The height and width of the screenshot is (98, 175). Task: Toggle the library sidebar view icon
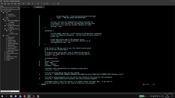[x=42, y=4]
